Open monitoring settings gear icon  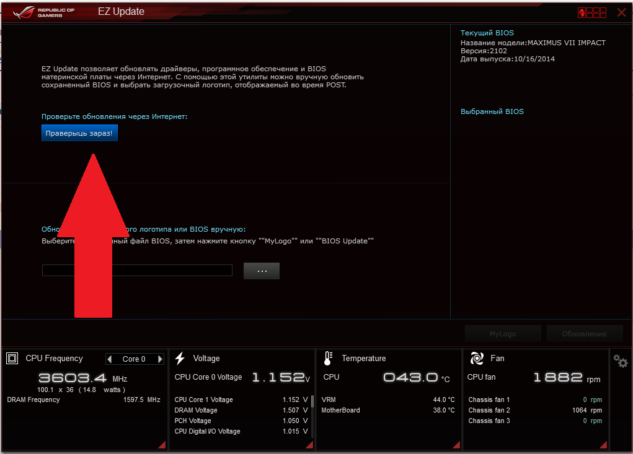(x=621, y=361)
